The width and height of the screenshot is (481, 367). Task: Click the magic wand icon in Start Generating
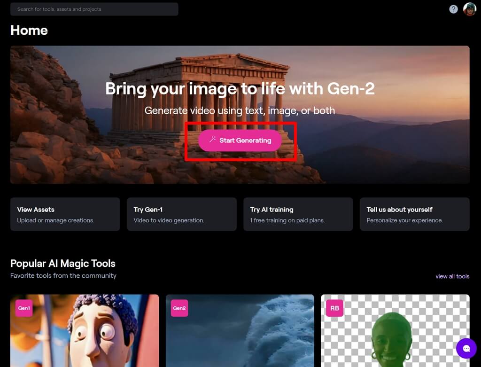pyautogui.click(x=212, y=140)
